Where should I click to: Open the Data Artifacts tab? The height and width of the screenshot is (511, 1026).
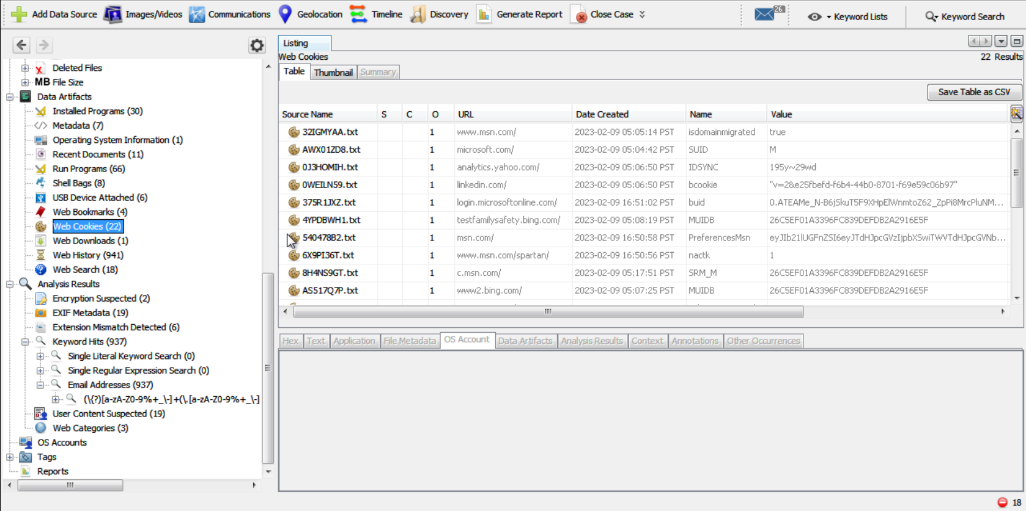525,341
